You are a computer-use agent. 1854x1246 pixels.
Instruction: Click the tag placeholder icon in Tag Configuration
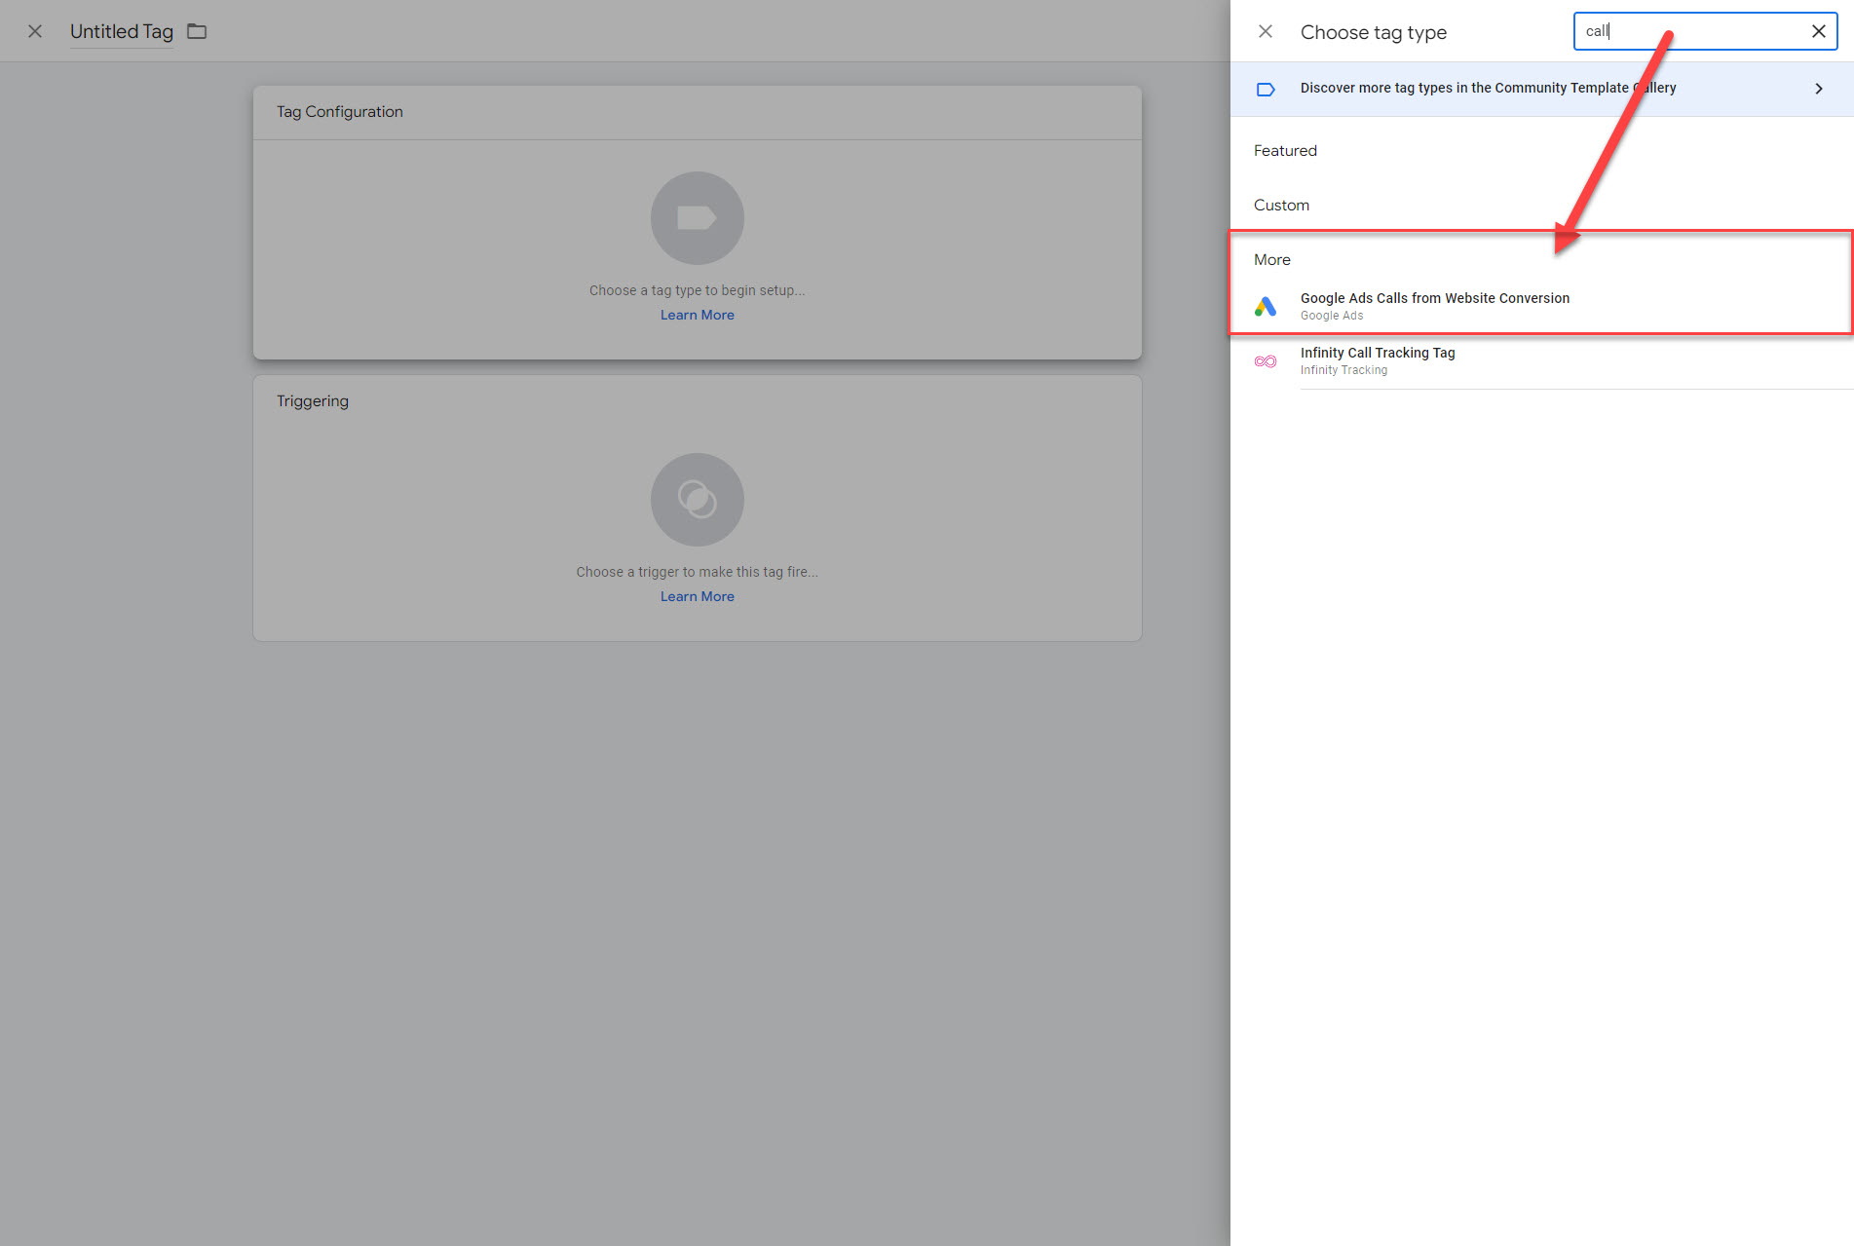pyautogui.click(x=697, y=218)
